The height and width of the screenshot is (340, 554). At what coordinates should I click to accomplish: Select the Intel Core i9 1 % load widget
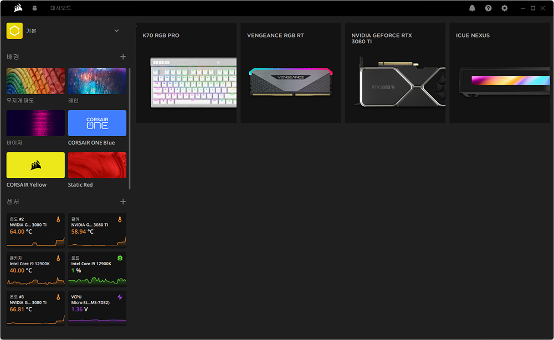(x=97, y=269)
